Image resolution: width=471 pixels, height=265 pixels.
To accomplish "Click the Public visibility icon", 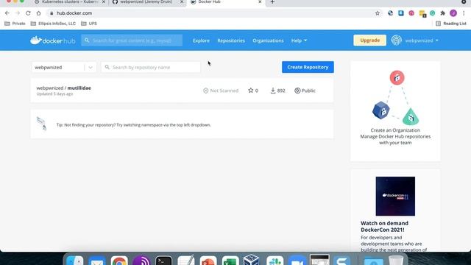I will (297, 91).
